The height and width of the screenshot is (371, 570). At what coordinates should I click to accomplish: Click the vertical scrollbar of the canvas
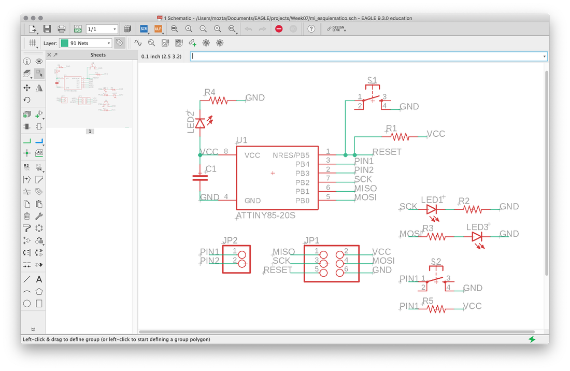(x=546, y=173)
